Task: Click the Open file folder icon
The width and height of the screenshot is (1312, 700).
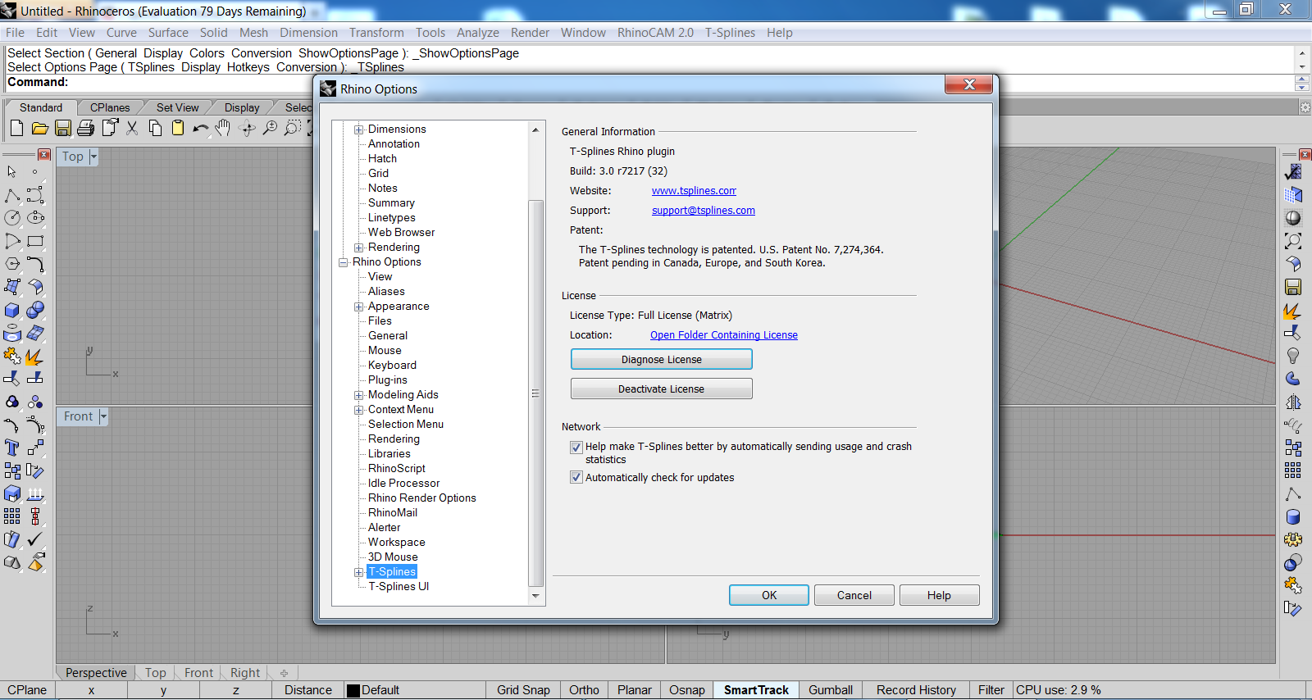Action: pos(39,128)
